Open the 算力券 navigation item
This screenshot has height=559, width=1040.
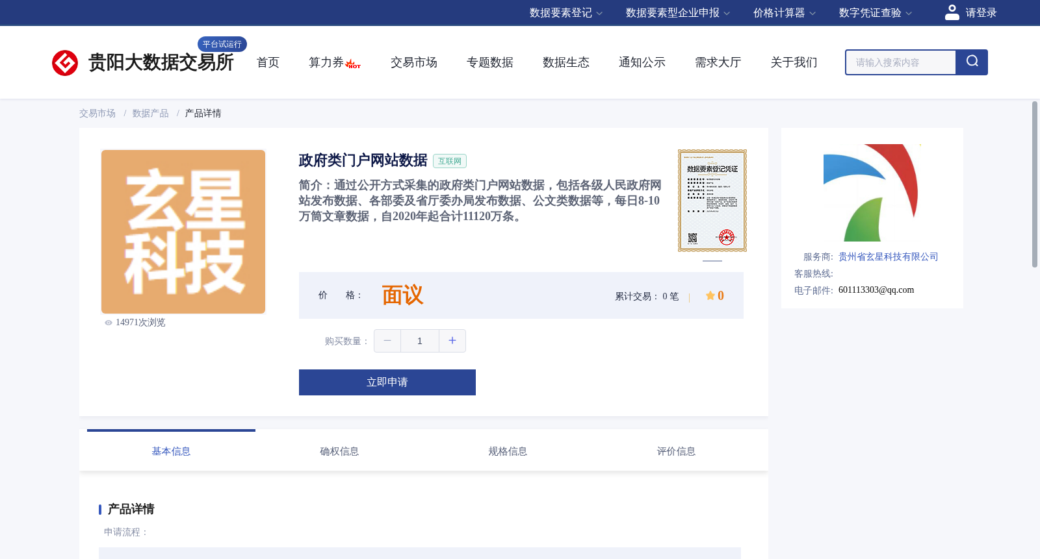[326, 62]
